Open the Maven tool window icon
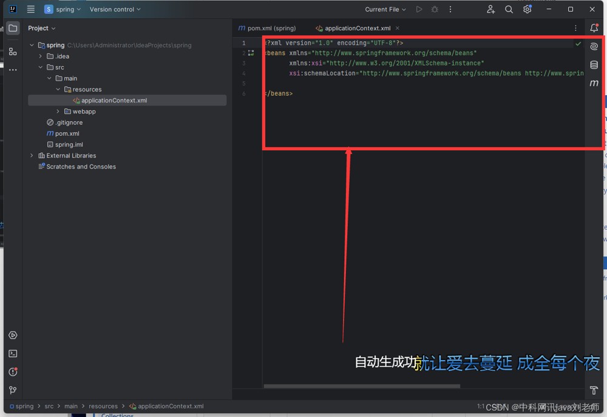 click(594, 83)
